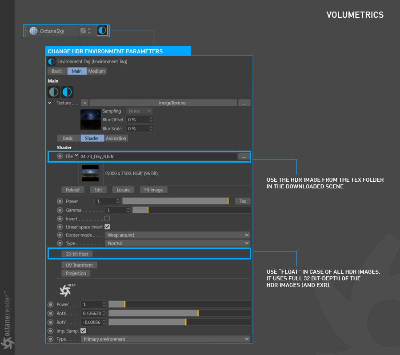The image size is (400, 355).
Task: Click the Environment Tag header icon
Action: pyautogui.click(x=52, y=62)
